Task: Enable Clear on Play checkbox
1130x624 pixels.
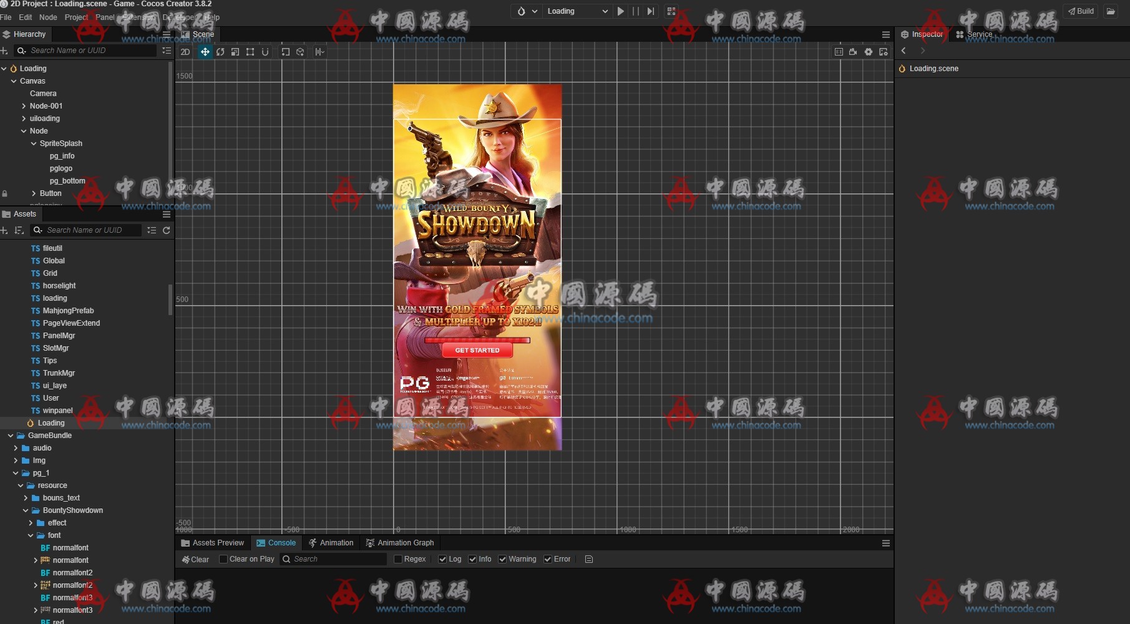Action: click(223, 559)
